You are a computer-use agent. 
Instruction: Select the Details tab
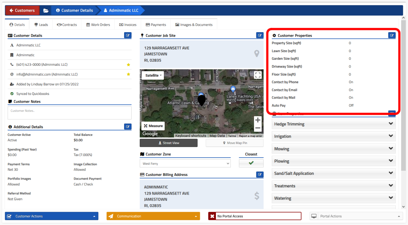click(x=17, y=25)
